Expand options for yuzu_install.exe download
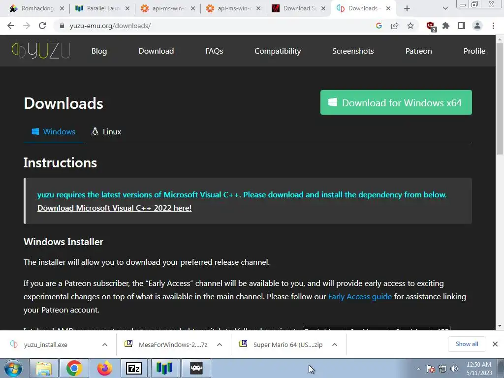The height and width of the screenshot is (378, 504). click(105, 345)
